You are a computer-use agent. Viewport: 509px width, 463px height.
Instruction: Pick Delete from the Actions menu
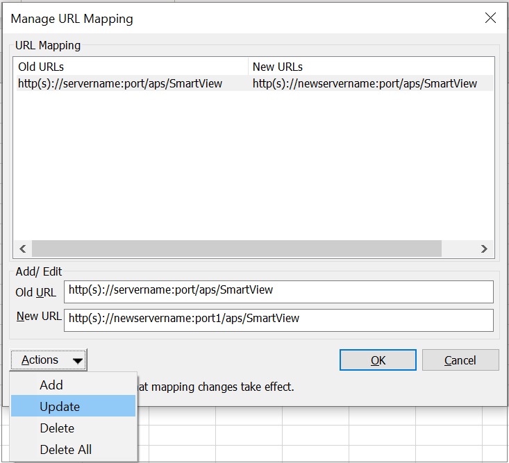coord(73,428)
